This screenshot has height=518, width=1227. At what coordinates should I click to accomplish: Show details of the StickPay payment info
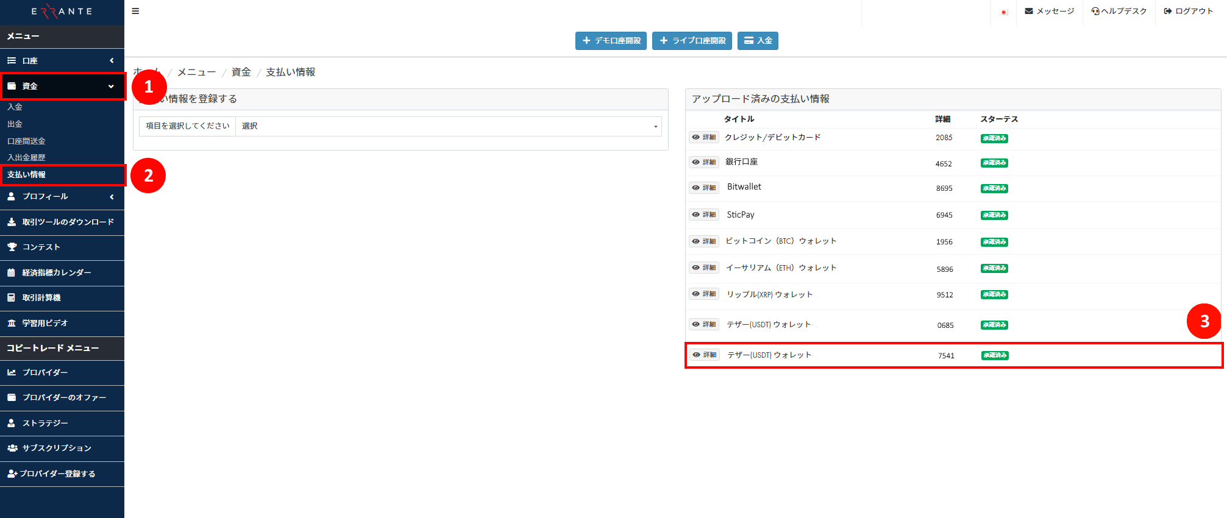pyautogui.click(x=703, y=215)
